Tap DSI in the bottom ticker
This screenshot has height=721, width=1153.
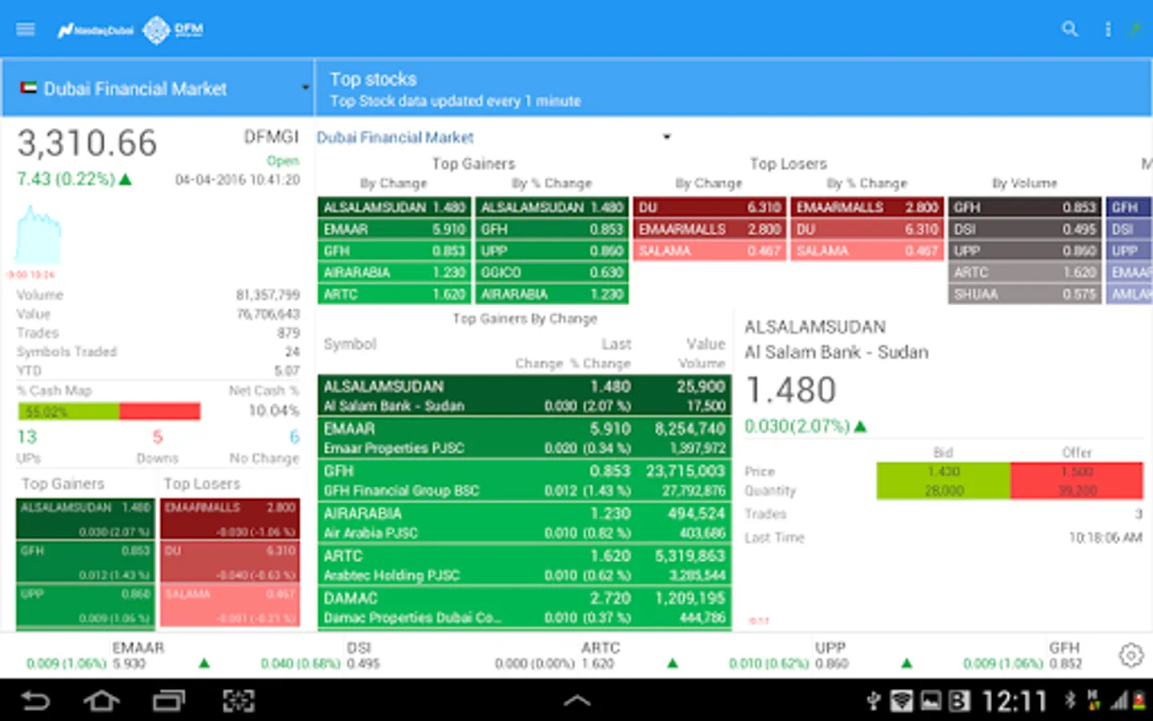pos(359,647)
